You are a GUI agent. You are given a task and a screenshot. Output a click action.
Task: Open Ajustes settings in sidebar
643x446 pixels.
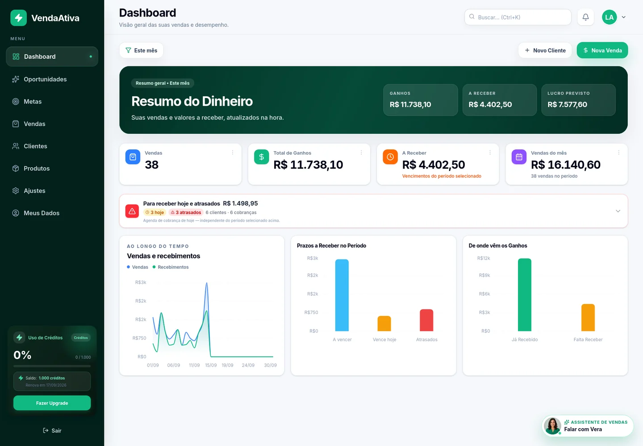tap(52, 191)
